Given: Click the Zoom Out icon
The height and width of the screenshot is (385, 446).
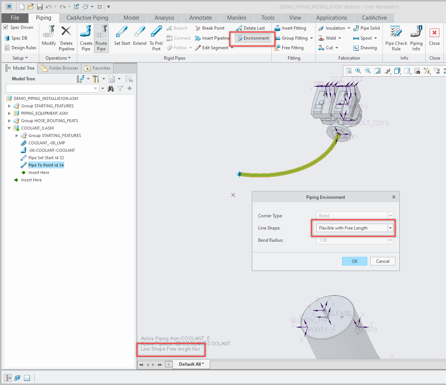Looking at the screenshot, I should click(368, 71).
